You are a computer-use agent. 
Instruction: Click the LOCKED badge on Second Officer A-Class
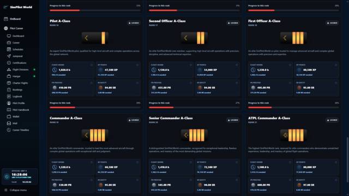click(x=233, y=23)
